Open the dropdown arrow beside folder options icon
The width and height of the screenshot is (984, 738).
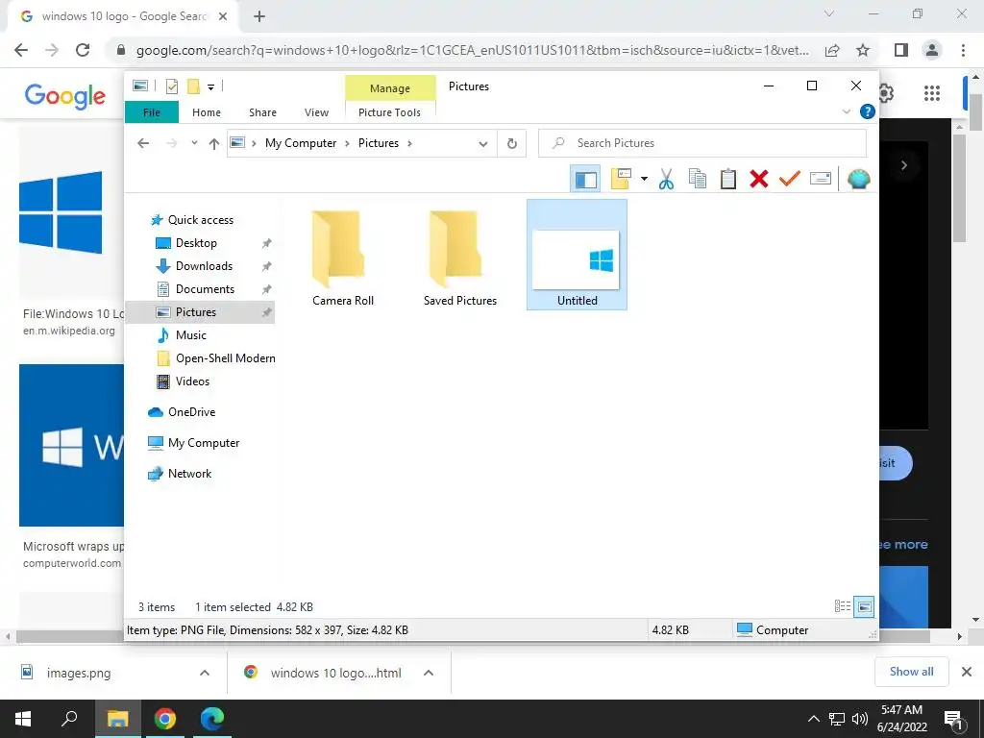tap(644, 179)
